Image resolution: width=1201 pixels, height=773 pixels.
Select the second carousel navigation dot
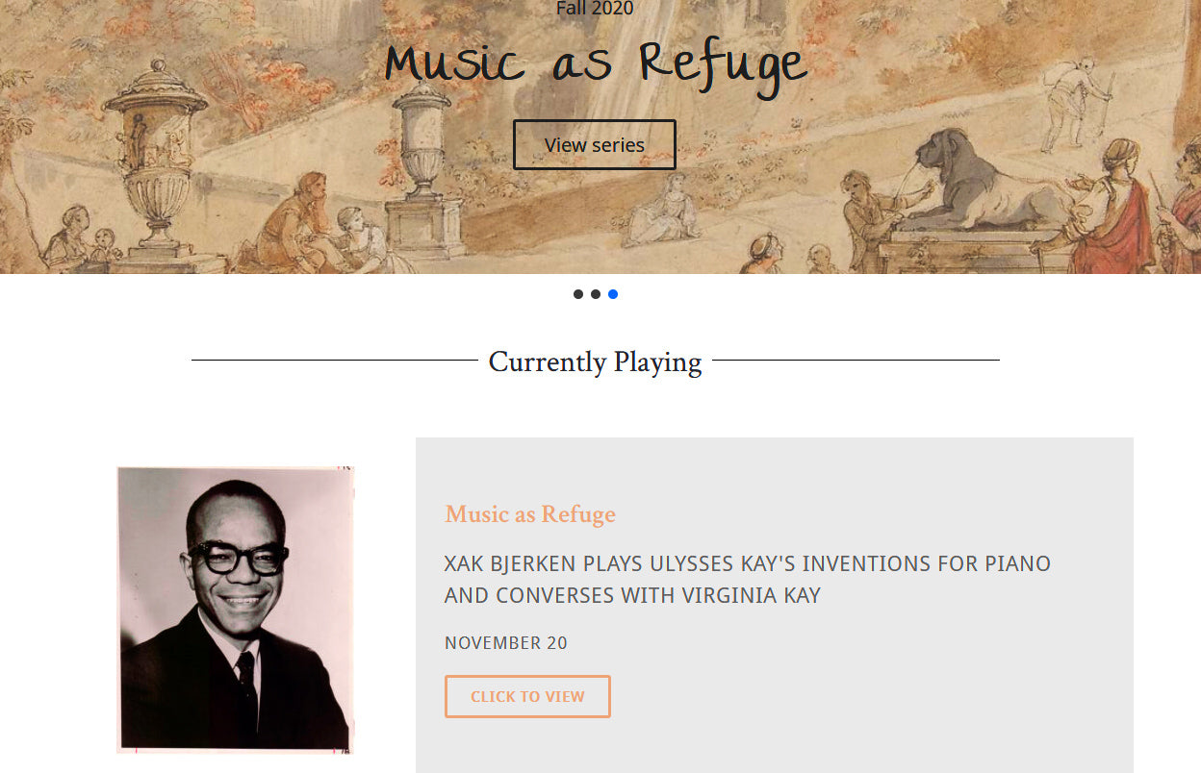[596, 294]
